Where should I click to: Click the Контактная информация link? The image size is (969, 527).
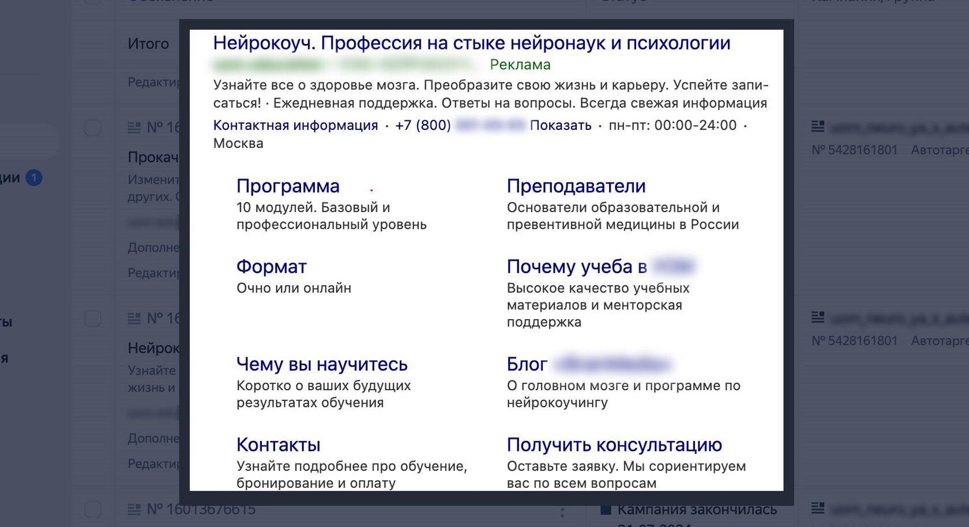[295, 125]
